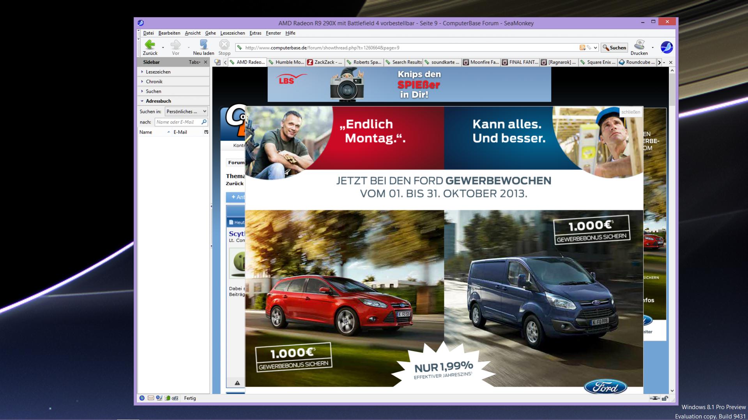748x420 pixels.
Task: Go back with the Zurück arrow
Action: pos(150,47)
